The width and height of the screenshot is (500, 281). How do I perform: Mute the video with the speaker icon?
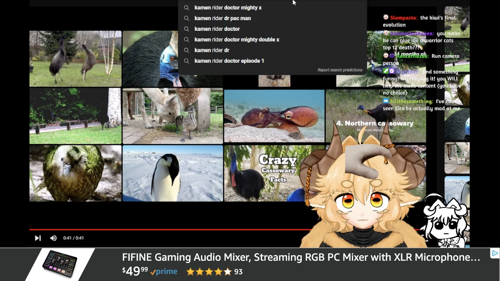[53, 238]
